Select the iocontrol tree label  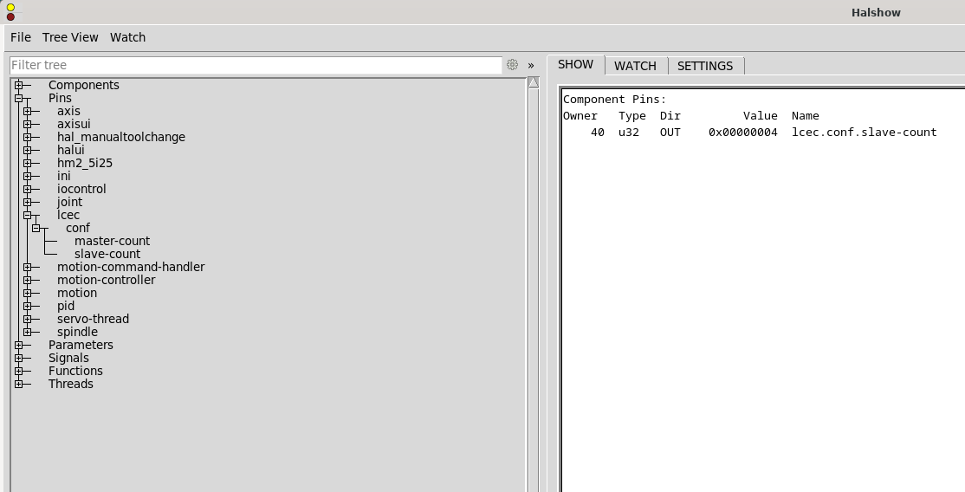click(81, 189)
